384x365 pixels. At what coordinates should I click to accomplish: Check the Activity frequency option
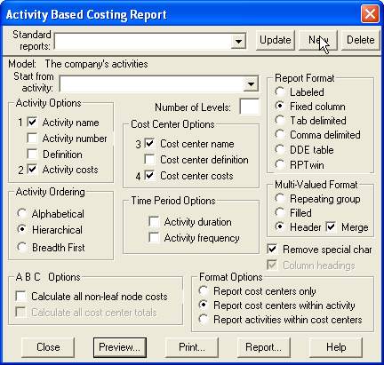click(154, 238)
